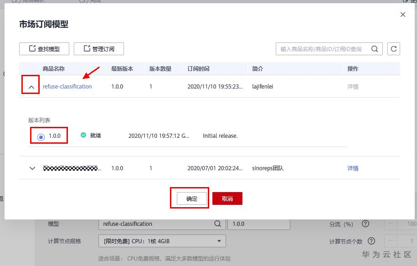Click the model search icon behind dialog
This screenshot has width=417, height=266.
tap(217, 224)
